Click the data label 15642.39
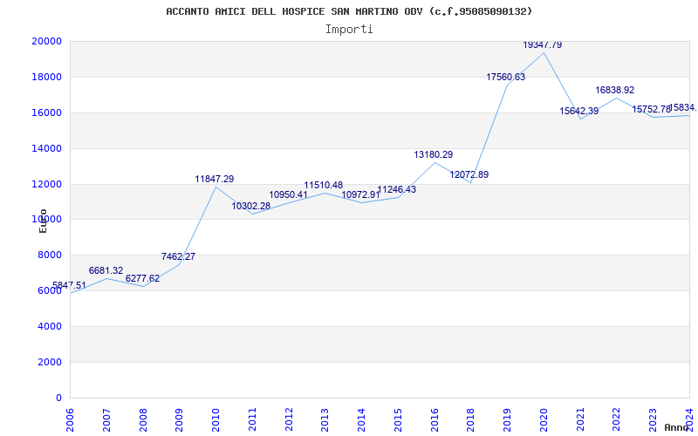The image size is (698, 436). click(579, 112)
